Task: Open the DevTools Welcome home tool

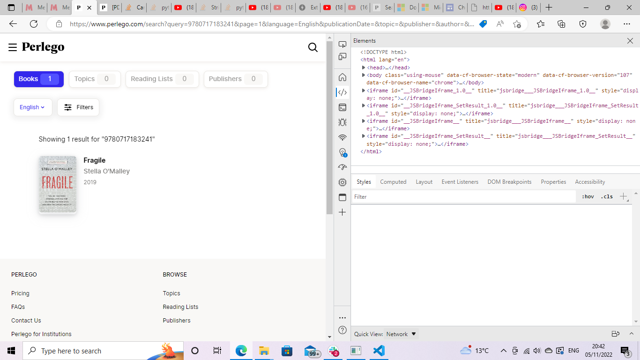Action: (342, 77)
